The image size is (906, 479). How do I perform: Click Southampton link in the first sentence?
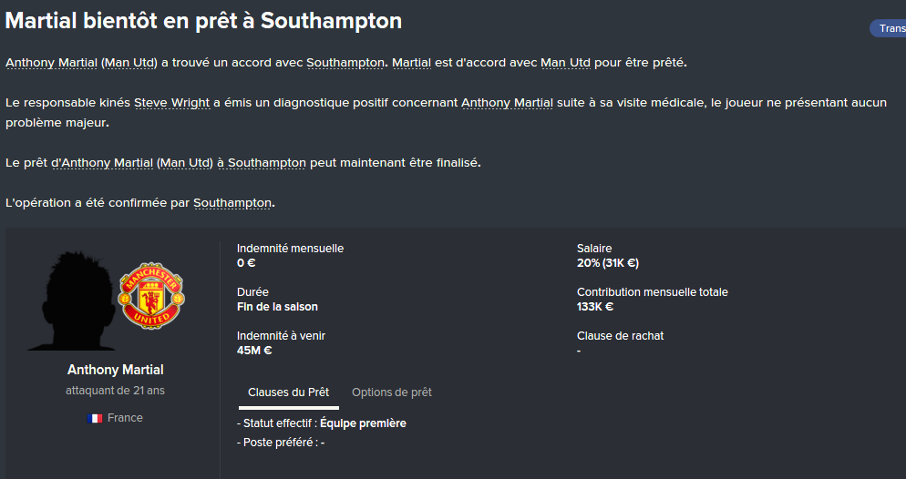click(x=345, y=63)
